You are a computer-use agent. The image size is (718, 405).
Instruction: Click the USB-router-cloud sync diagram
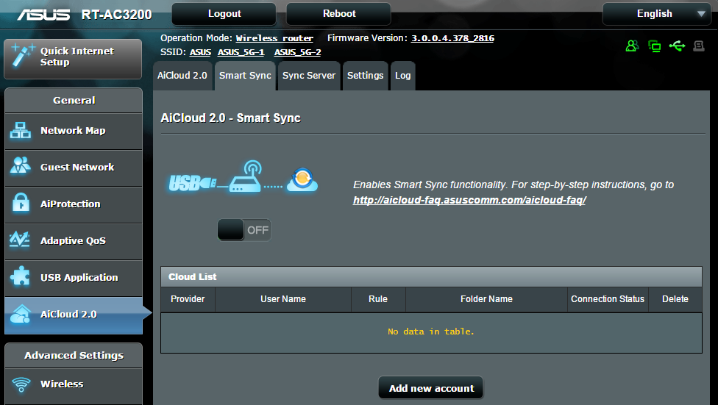(x=244, y=177)
